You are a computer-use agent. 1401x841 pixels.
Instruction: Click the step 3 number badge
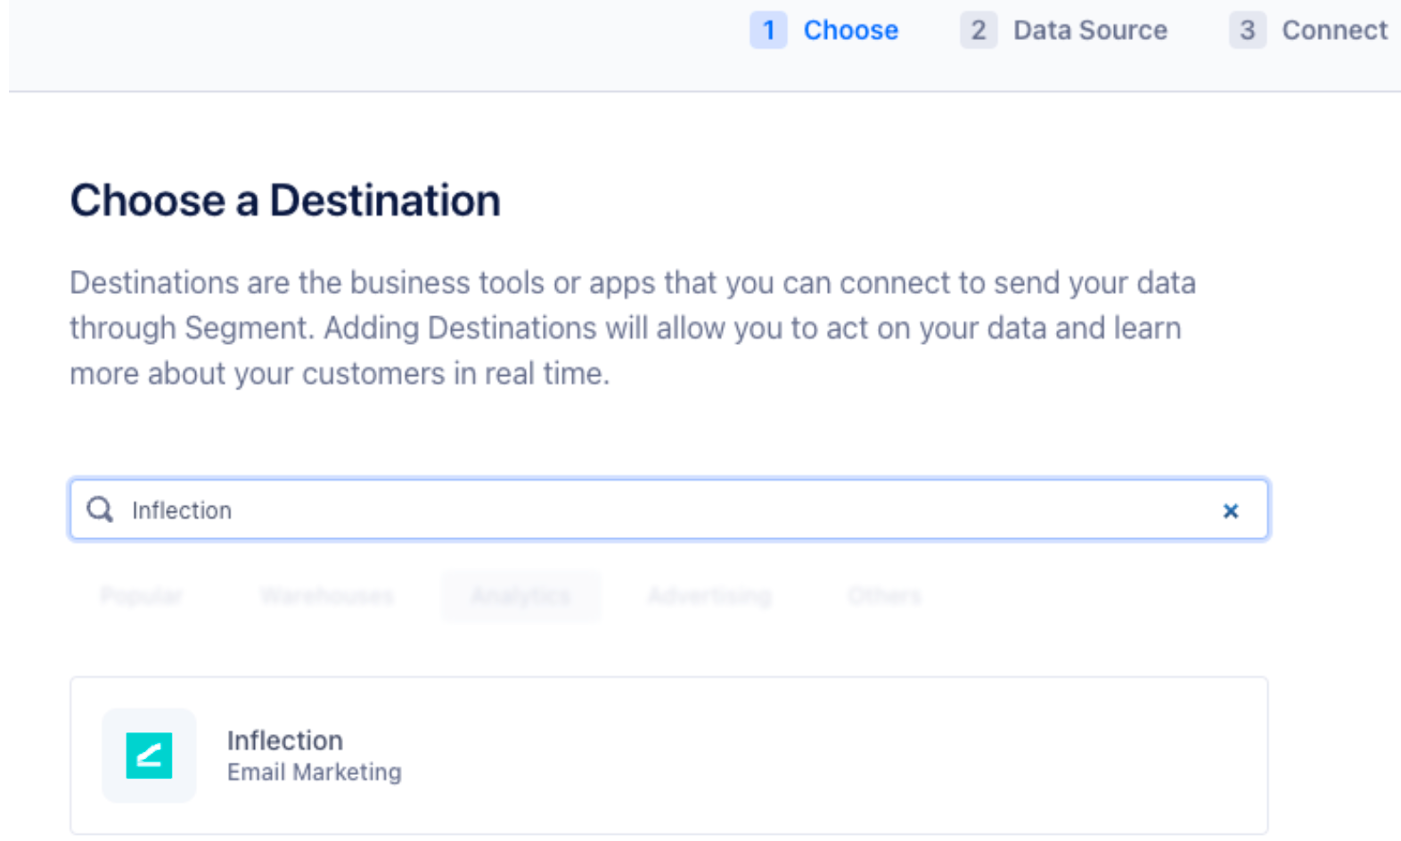tap(1249, 30)
